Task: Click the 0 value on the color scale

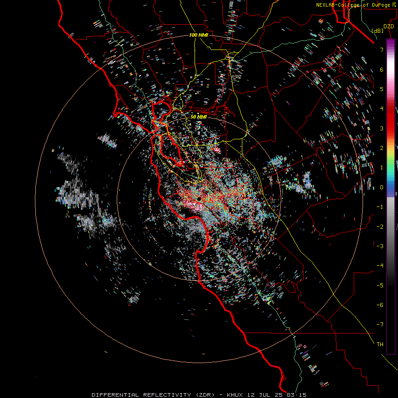Action: (382, 188)
